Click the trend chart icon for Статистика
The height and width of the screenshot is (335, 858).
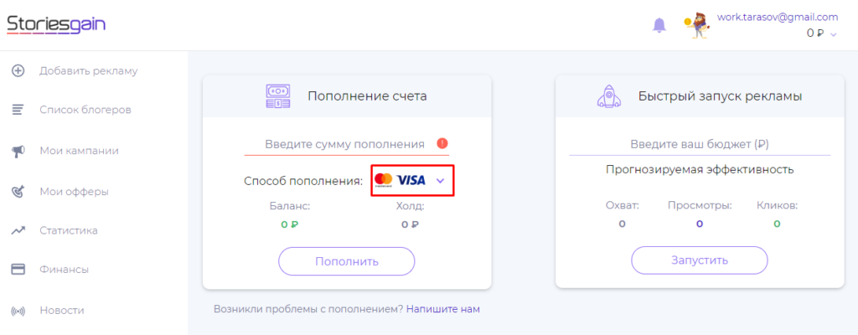[18, 230]
